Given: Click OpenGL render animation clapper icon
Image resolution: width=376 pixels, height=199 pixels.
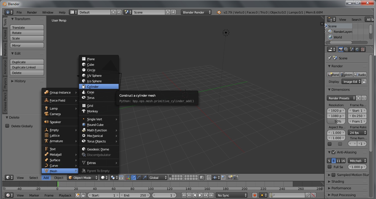Looking at the screenshot, I should tap(236, 177).
